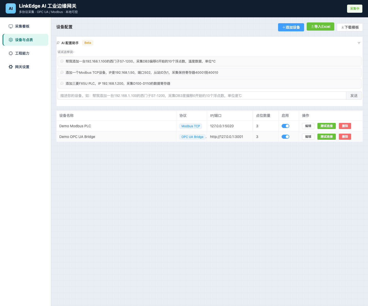Viewport: 368px width, 306px height.
Task: Open the 采集看板 menu item
Action: tap(26, 26)
